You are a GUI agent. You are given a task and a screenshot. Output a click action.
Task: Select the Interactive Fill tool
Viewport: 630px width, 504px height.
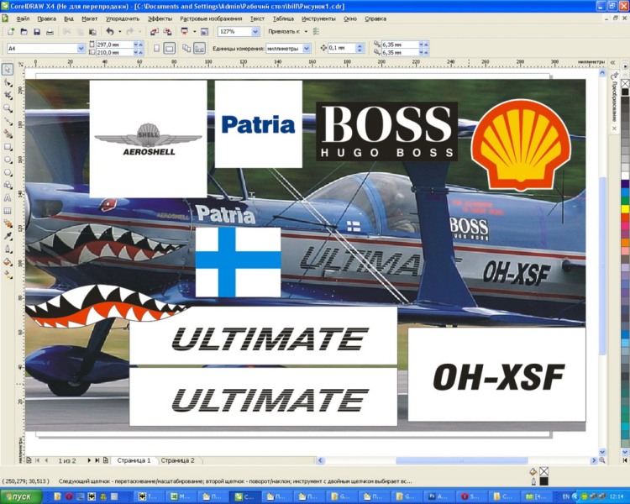8,275
